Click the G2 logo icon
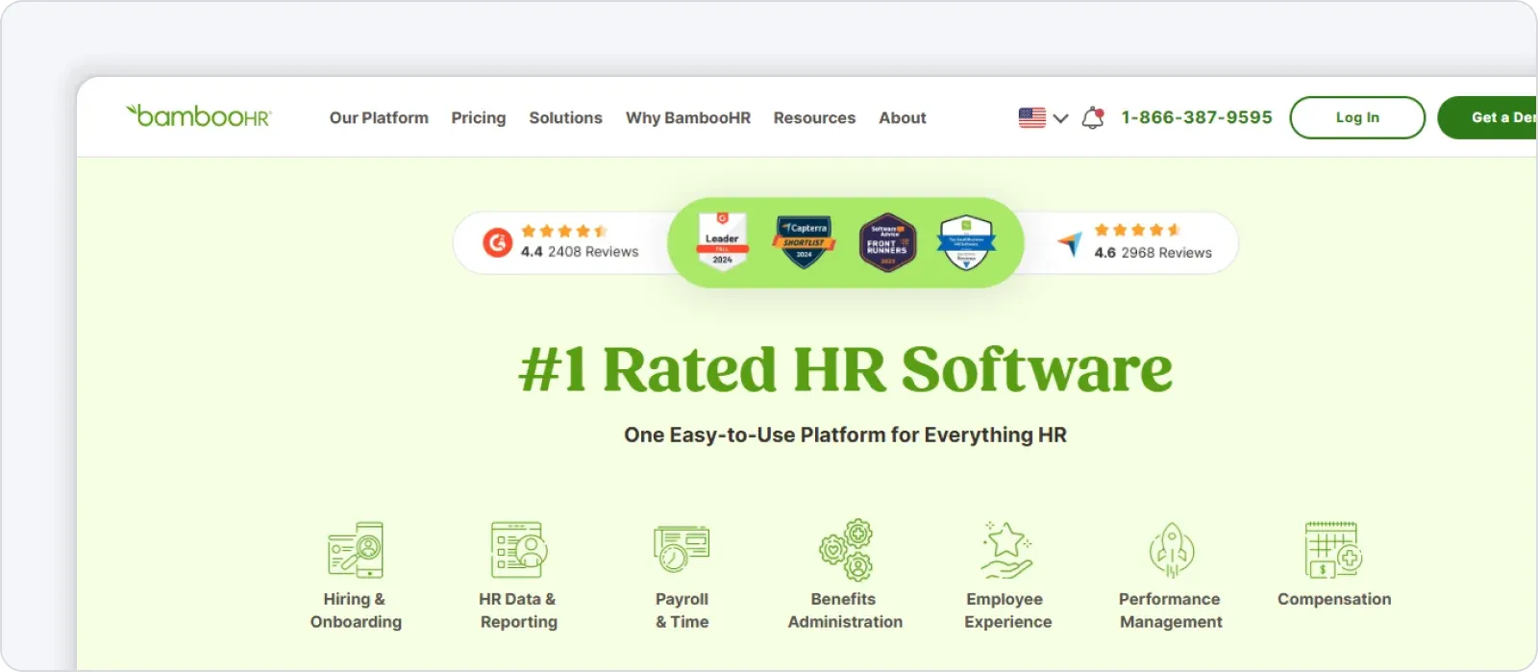This screenshot has height=672, width=1538. click(x=497, y=242)
